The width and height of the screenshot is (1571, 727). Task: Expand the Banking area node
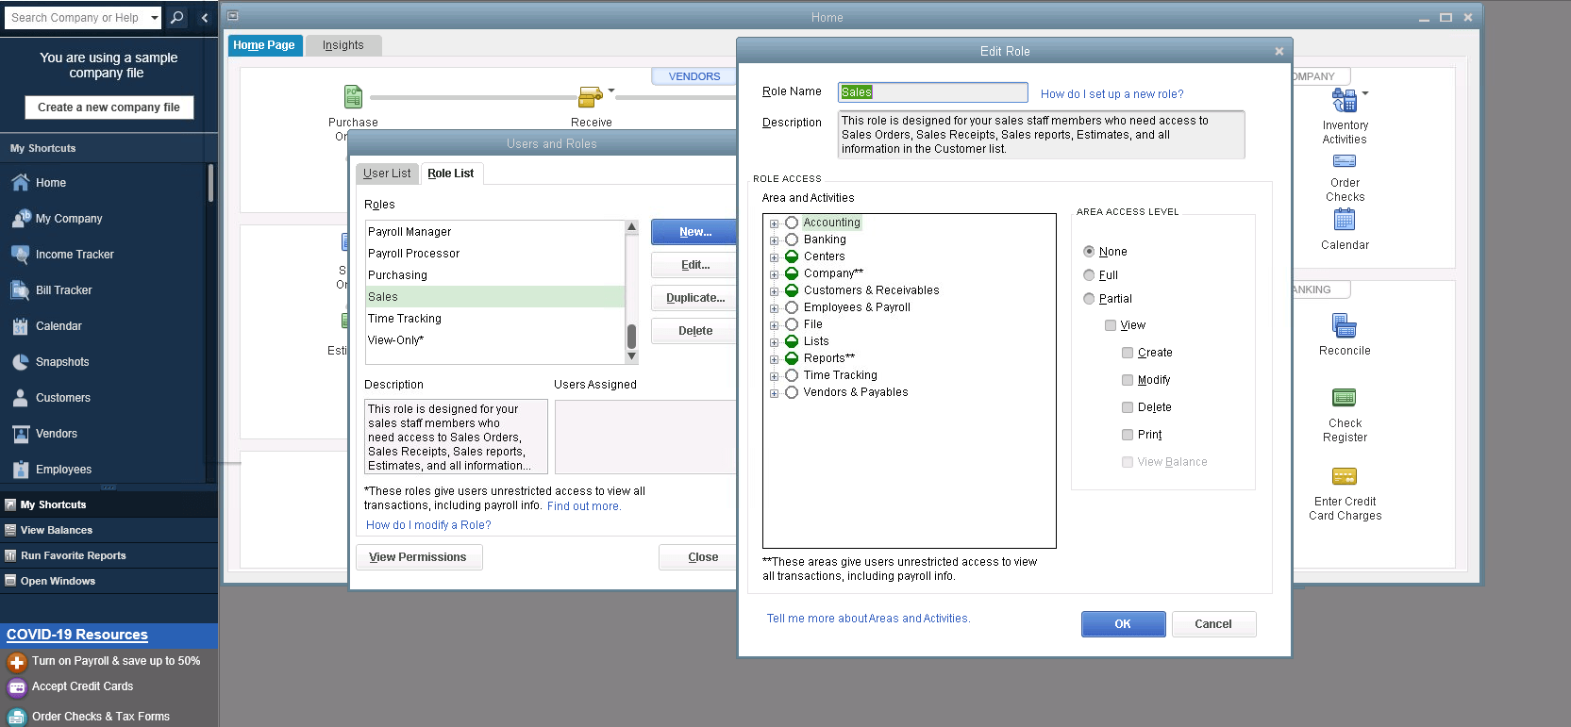pos(774,240)
